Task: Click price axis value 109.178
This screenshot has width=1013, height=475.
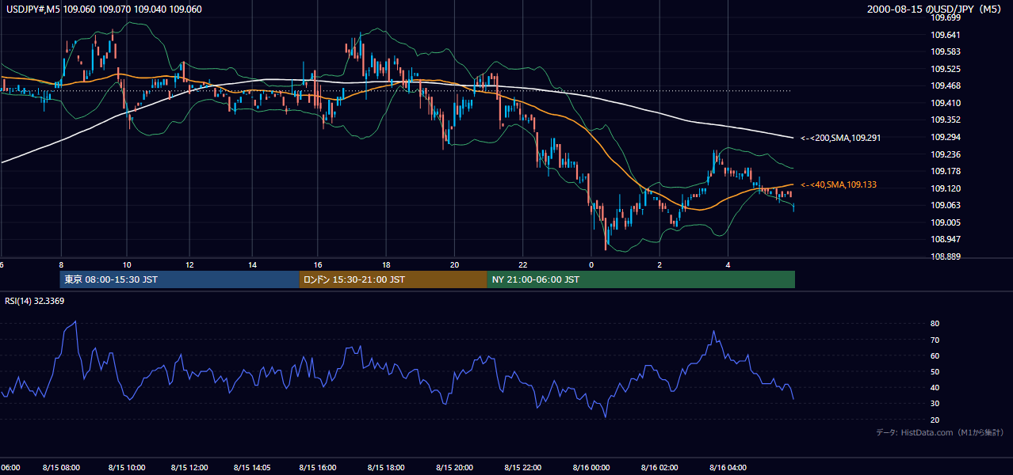Action: 946,171
